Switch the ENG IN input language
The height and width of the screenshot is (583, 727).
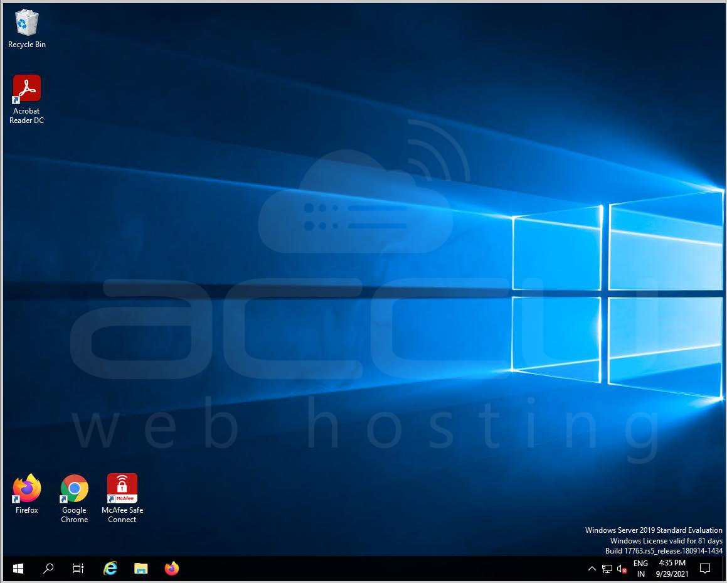pyautogui.click(x=641, y=569)
